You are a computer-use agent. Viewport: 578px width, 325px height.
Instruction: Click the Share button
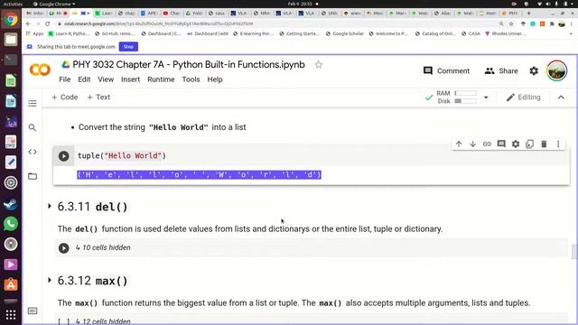[501, 70]
